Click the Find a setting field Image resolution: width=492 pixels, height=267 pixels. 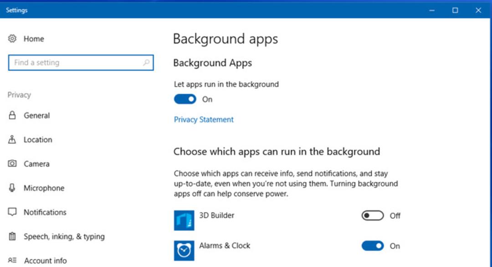coord(81,63)
